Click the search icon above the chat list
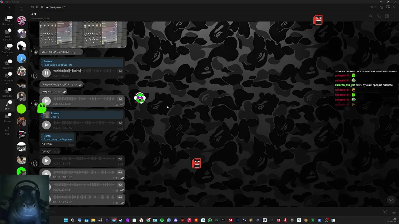Image resolution: width=399 pixels, height=224 pixels. pos(21,9)
